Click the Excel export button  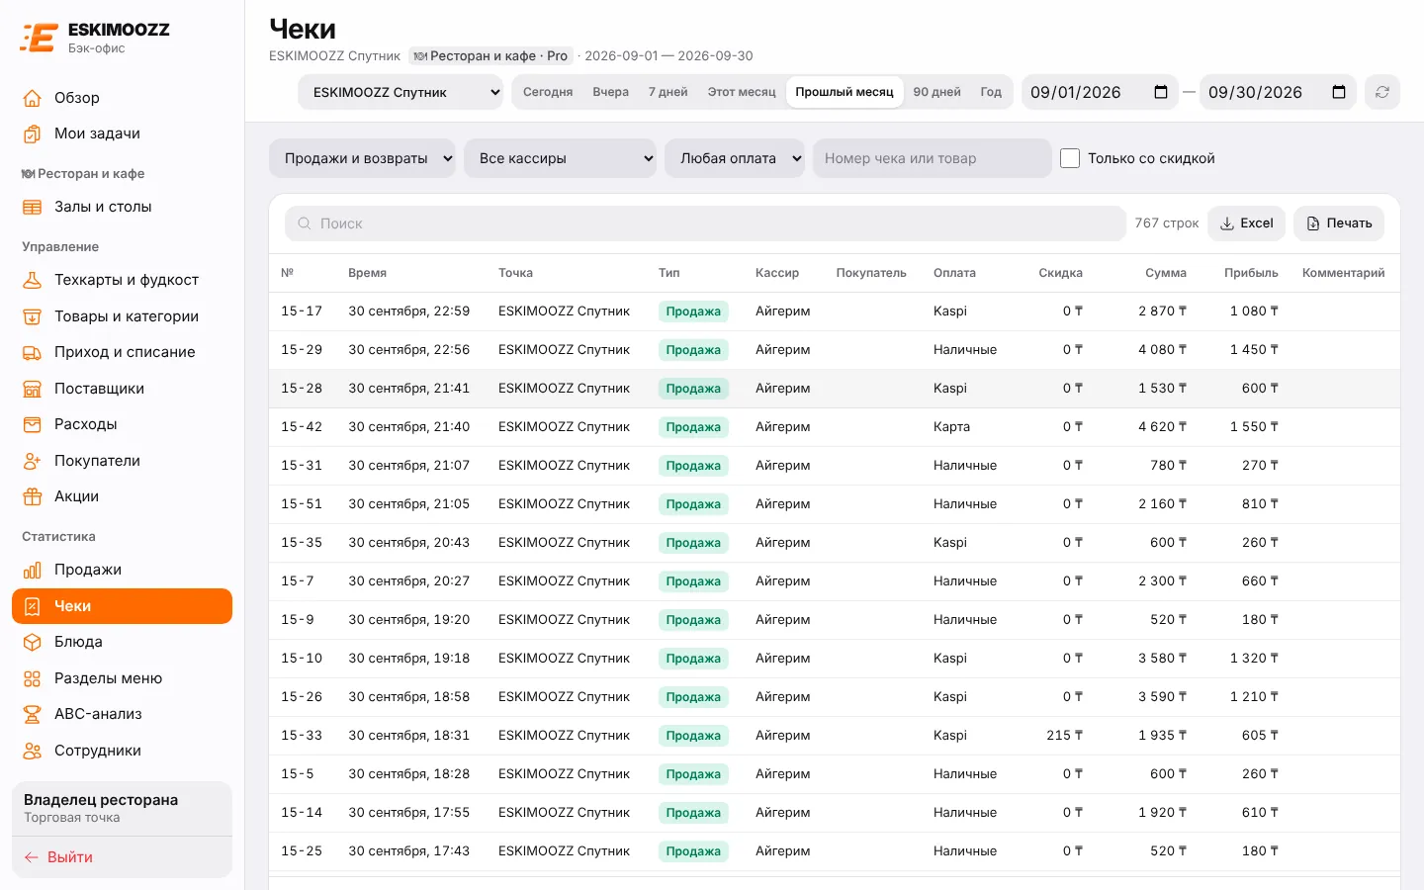(x=1247, y=223)
